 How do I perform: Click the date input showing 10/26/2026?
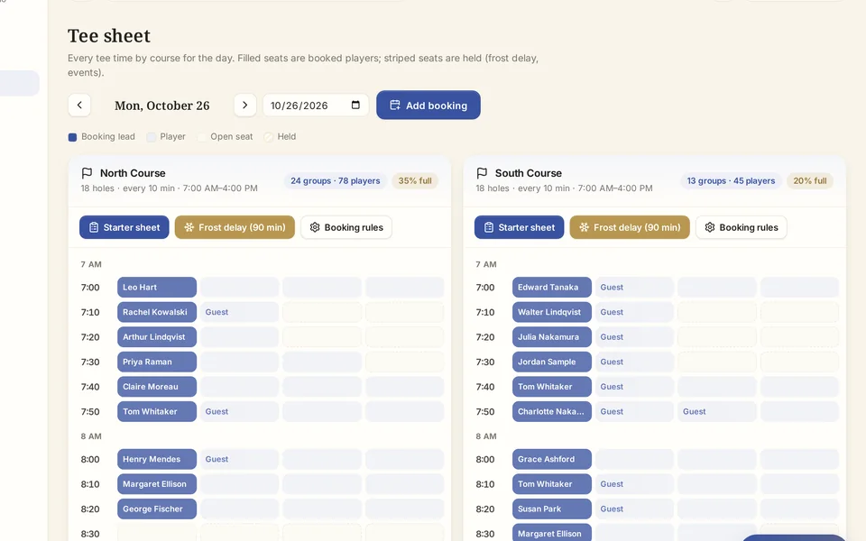[316, 105]
